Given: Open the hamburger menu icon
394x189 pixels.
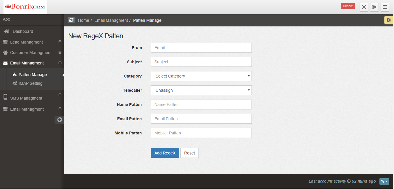Looking at the screenshot, I should tap(385, 7).
